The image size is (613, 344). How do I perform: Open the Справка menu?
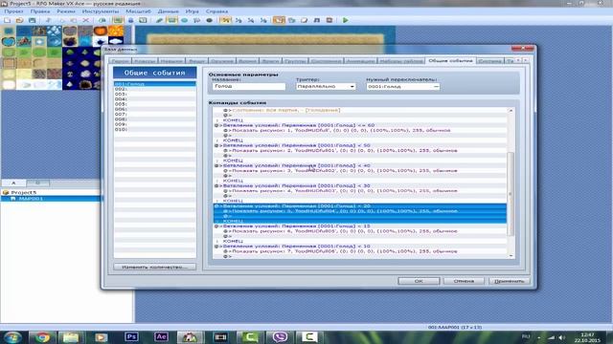point(216,11)
